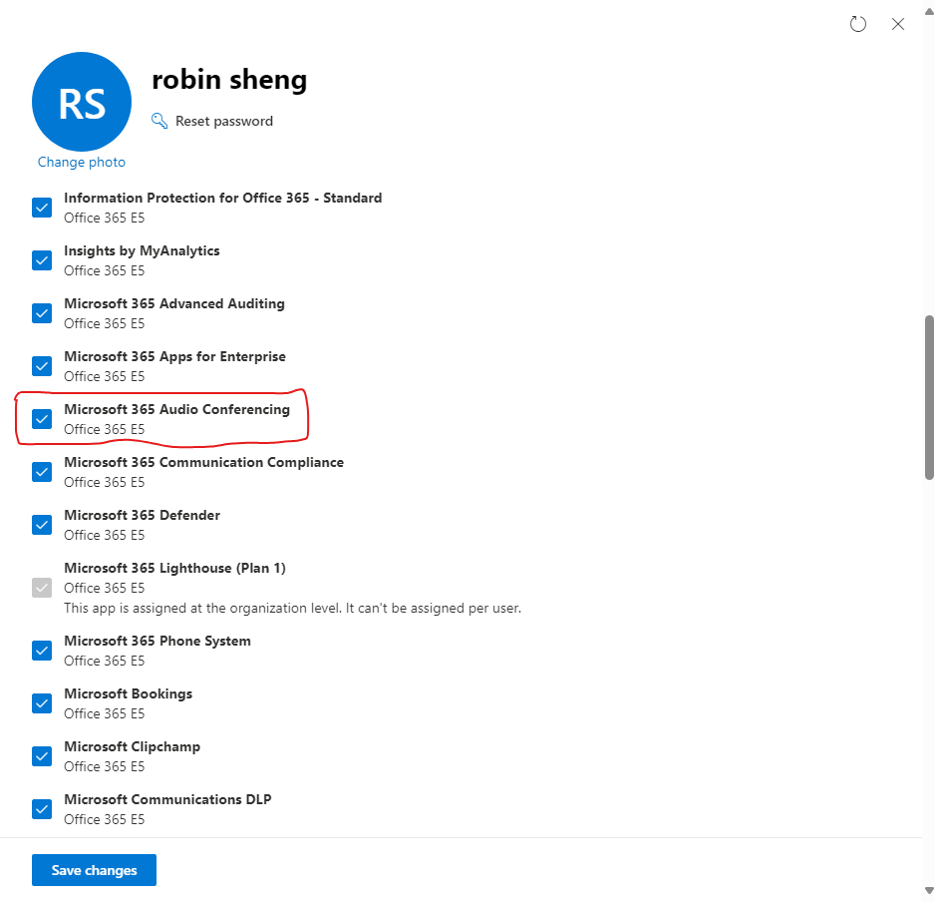
Task: Uncheck Information Protection for Office 365 - Standard
Action: [42, 208]
